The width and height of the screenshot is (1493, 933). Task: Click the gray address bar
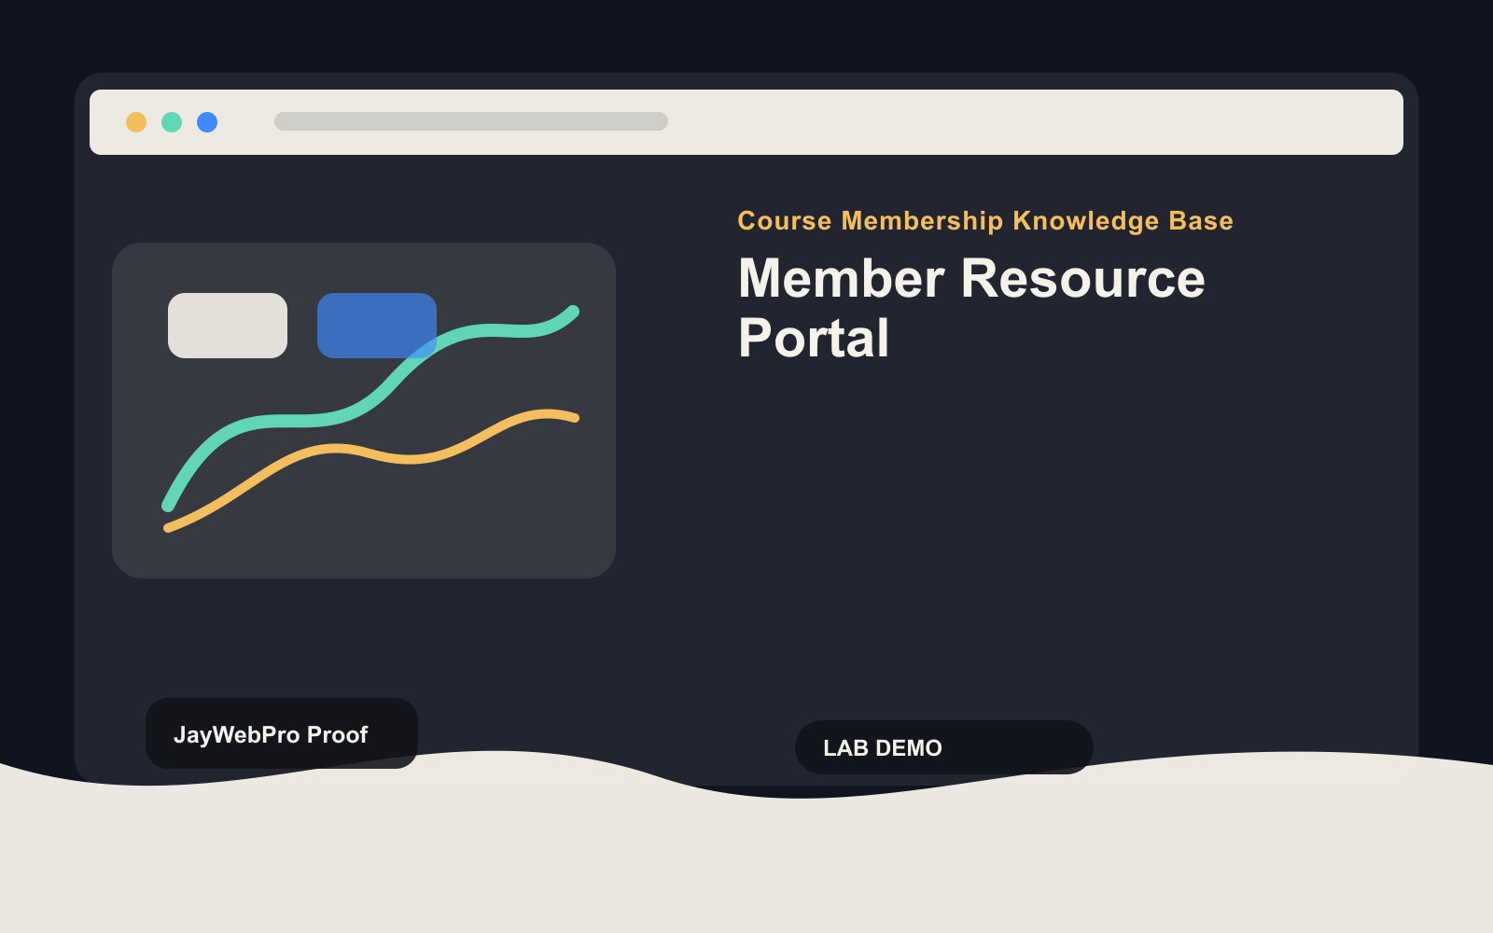(x=471, y=121)
